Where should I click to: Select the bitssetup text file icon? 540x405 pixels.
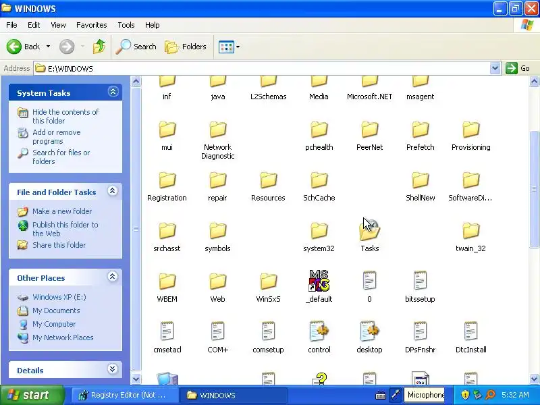[x=420, y=281]
